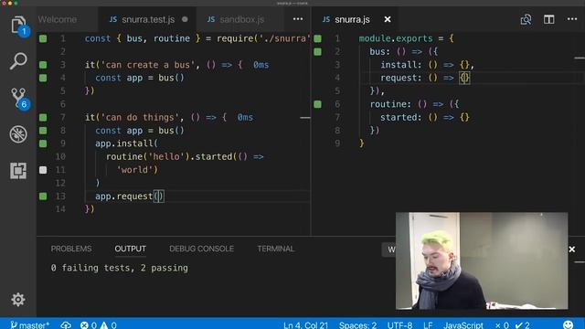Image resolution: width=585 pixels, height=329 pixels.
Task: Change end of line sequence LF
Action: 428,325
